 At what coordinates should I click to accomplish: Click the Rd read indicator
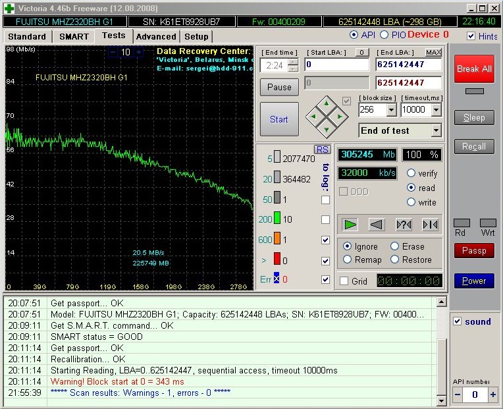click(462, 223)
